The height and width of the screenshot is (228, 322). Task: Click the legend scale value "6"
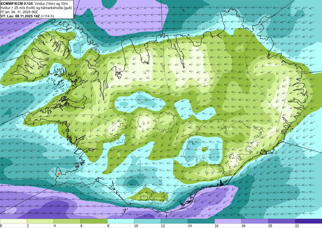click(81, 226)
